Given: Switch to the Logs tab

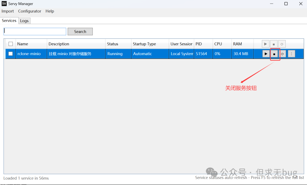Looking at the screenshot, I should 24,21.
